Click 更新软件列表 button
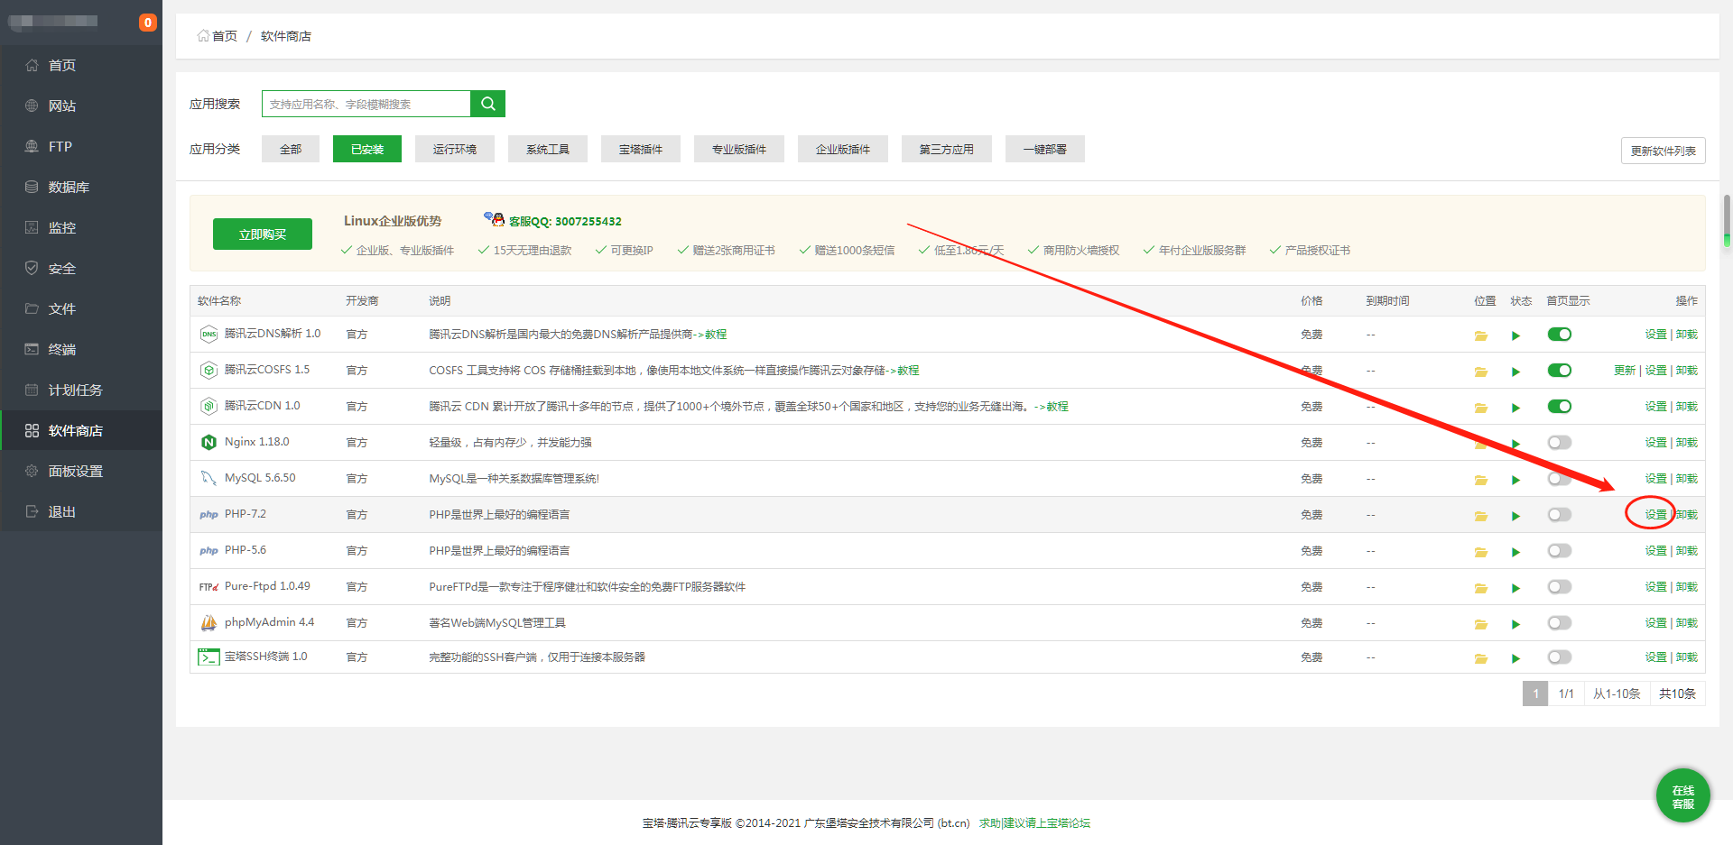This screenshot has width=1733, height=845. pos(1663,151)
